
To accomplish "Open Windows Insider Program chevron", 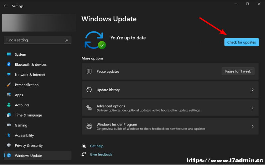I will [x=253, y=126].
